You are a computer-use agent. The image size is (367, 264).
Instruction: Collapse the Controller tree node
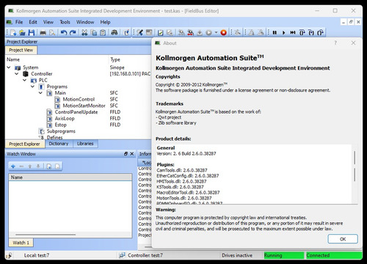[17, 73]
